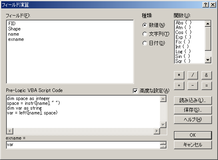Click script code scroll down arrow

coord(163,125)
